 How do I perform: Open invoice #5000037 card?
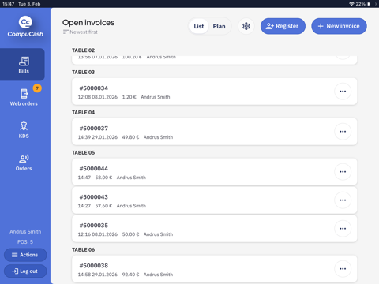coord(215,132)
